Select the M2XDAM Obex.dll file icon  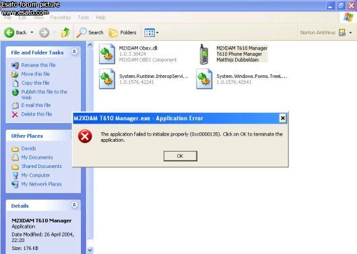[x=107, y=54]
